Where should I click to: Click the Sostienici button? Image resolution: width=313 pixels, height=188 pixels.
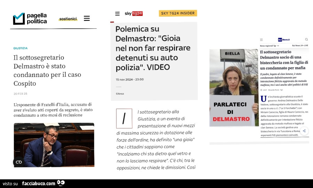point(68,19)
